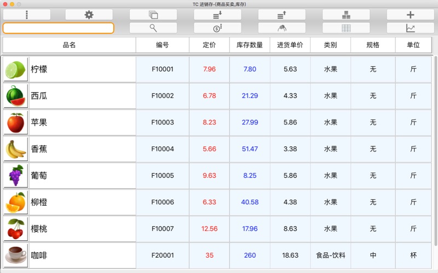Screen dimensions: 438x273
Task: Click the magnifying glass search button
Action: click(x=153, y=28)
